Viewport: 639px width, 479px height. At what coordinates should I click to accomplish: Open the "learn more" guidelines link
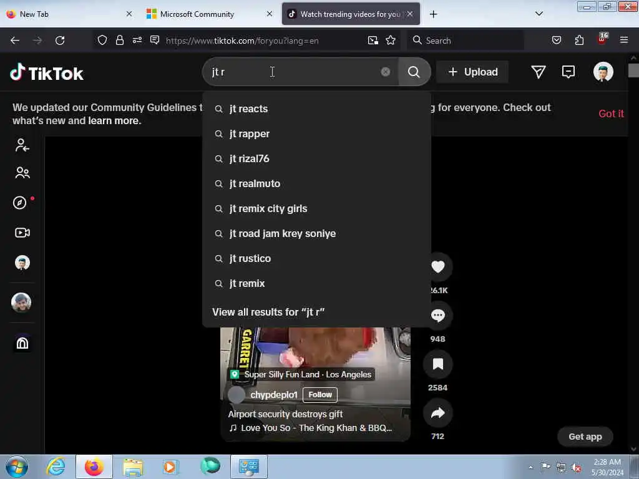tap(115, 120)
